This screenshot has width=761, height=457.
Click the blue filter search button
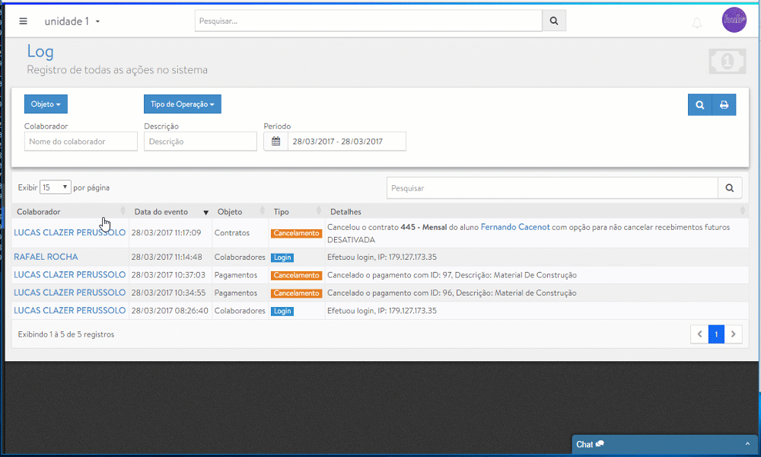click(x=699, y=104)
